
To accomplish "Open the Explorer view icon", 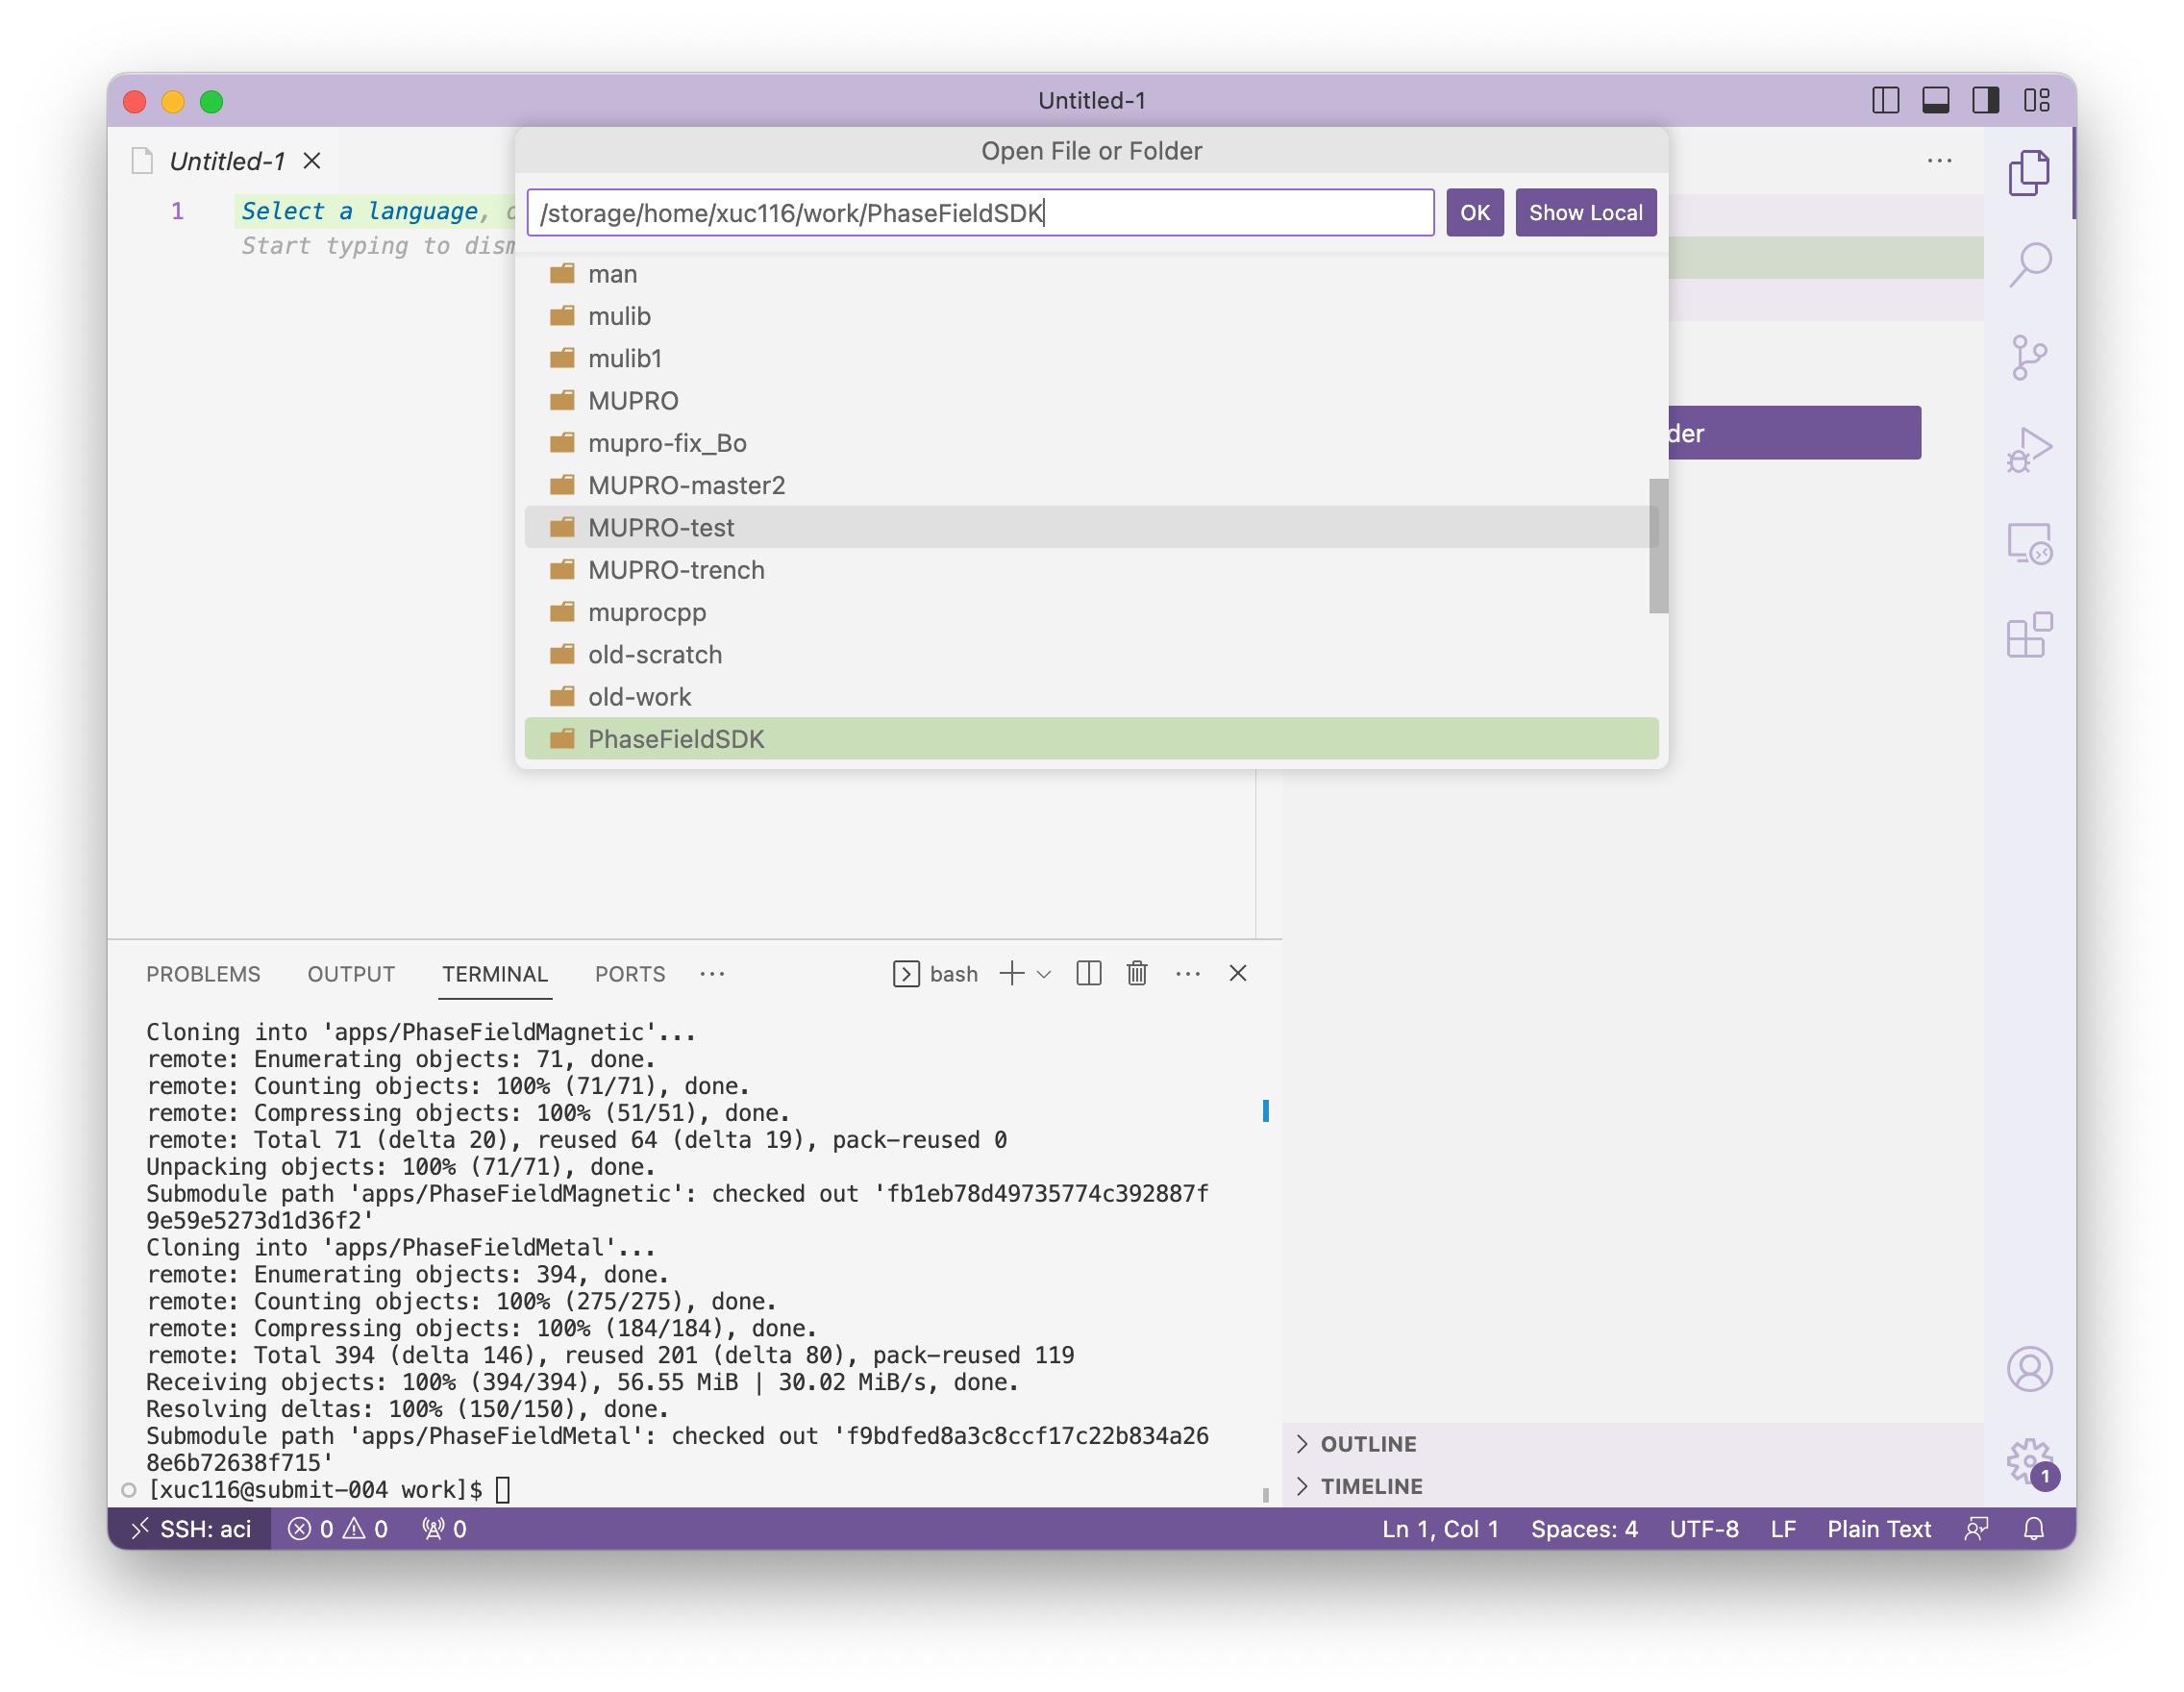I will pyautogui.click(x=2028, y=173).
